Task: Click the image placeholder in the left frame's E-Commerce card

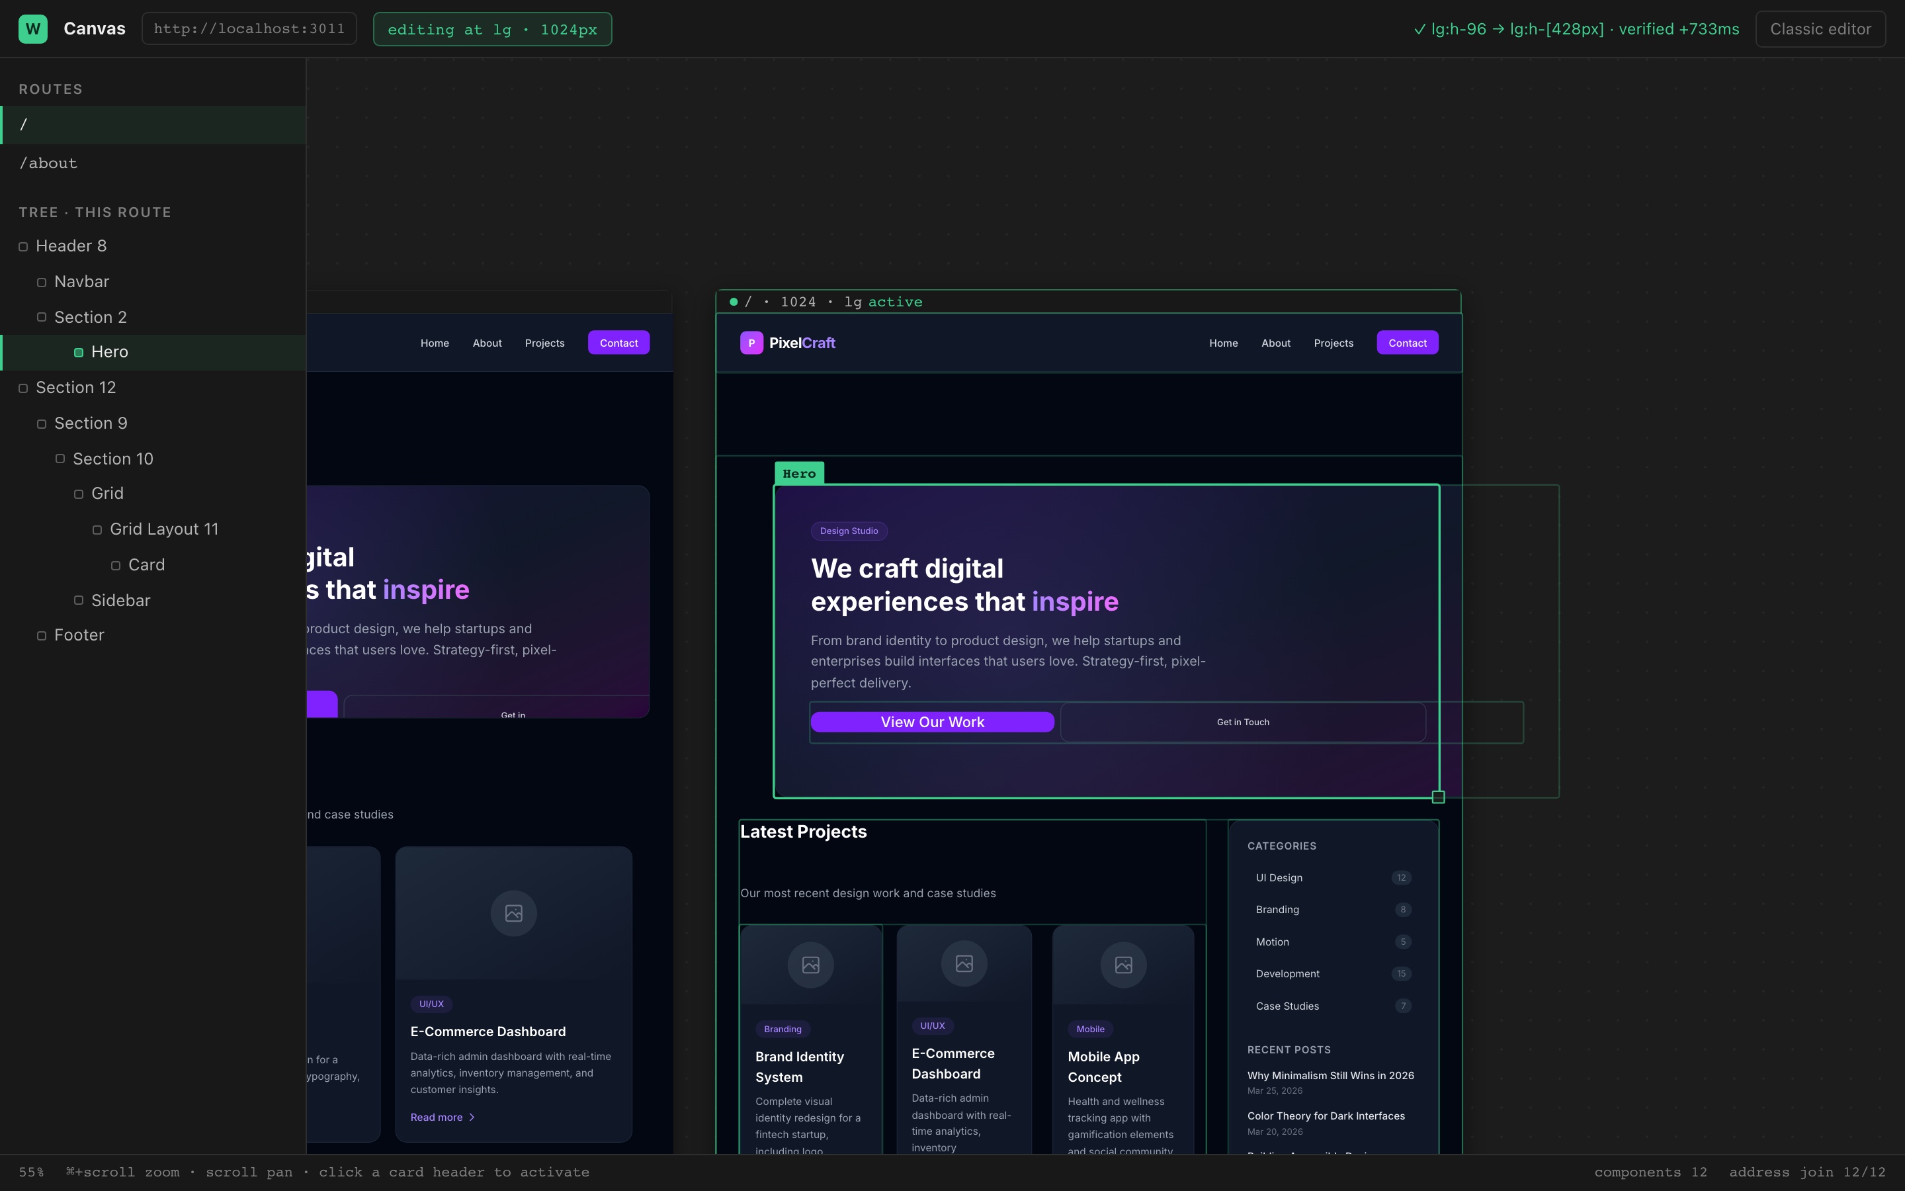Action: 514,913
